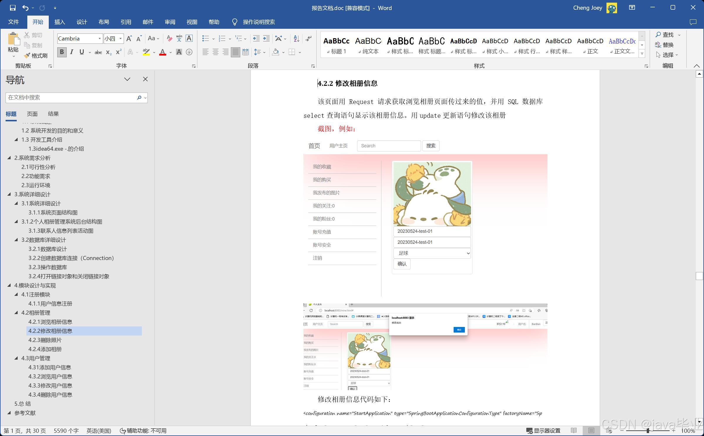Toggle superscript formatting
The image size is (704, 436).
(x=119, y=52)
